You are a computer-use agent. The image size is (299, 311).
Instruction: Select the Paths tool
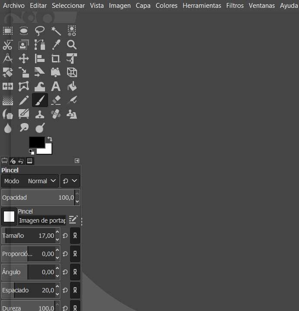pos(40,45)
